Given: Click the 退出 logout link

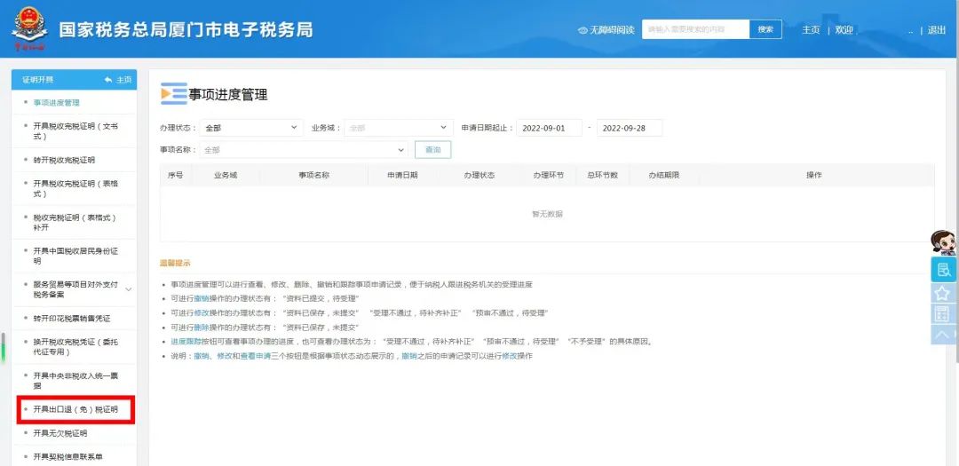Looking at the screenshot, I should (x=936, y=30).
